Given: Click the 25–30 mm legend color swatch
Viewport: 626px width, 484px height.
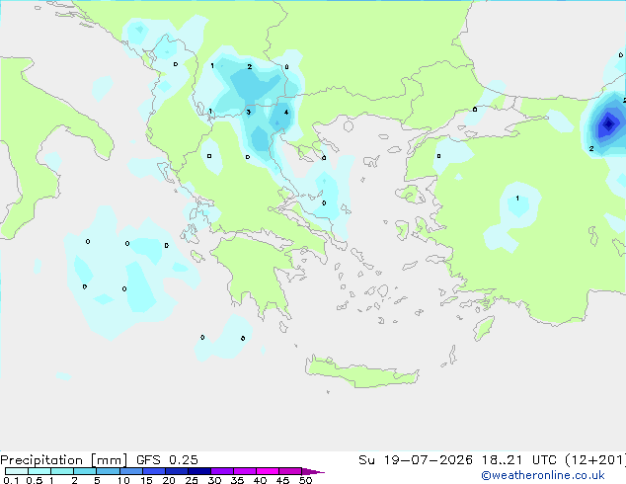Looking at the screenshot, I should point(198,471).
